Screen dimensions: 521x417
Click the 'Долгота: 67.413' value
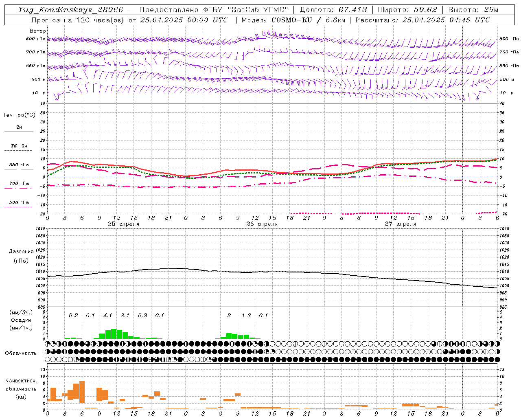[333, 10]
